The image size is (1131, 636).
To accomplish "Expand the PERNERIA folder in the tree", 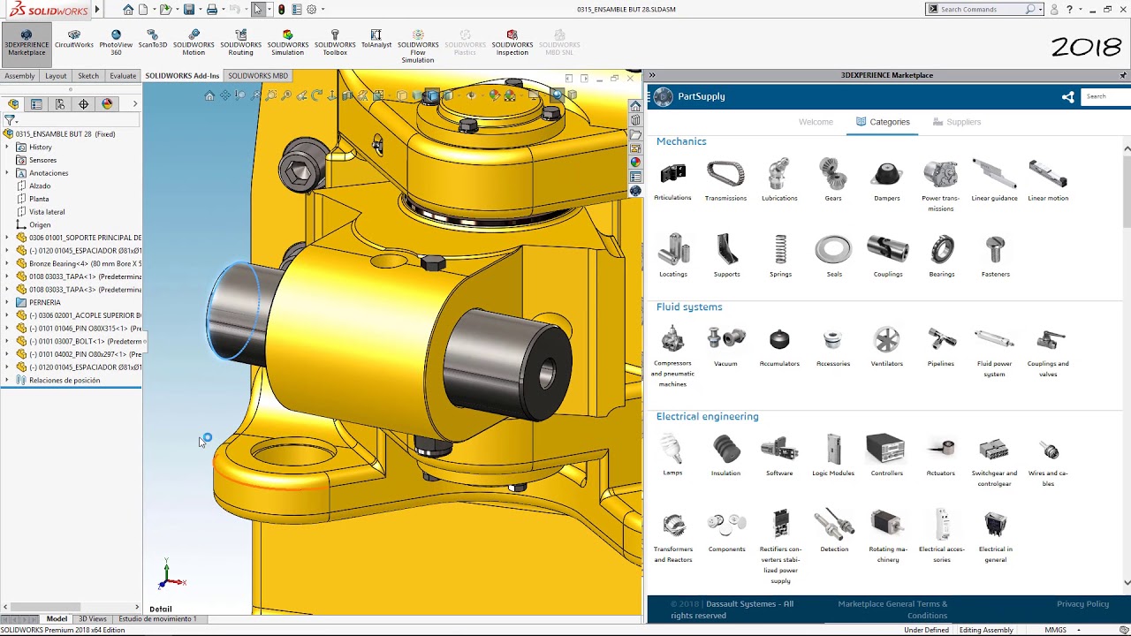I will (x=8, y=302).
